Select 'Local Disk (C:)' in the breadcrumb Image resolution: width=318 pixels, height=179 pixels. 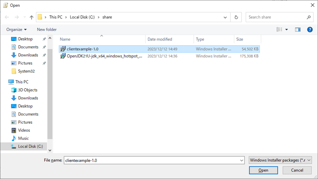coord(82,17)
